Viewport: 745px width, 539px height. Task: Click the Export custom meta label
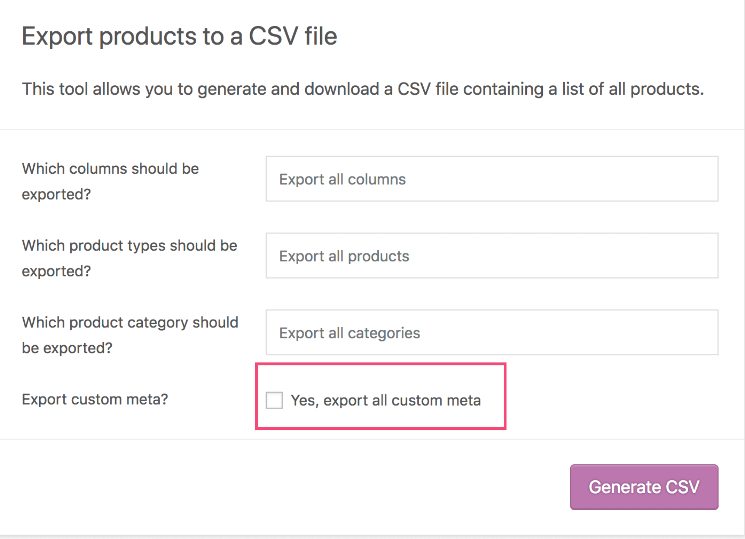point(95,399)
